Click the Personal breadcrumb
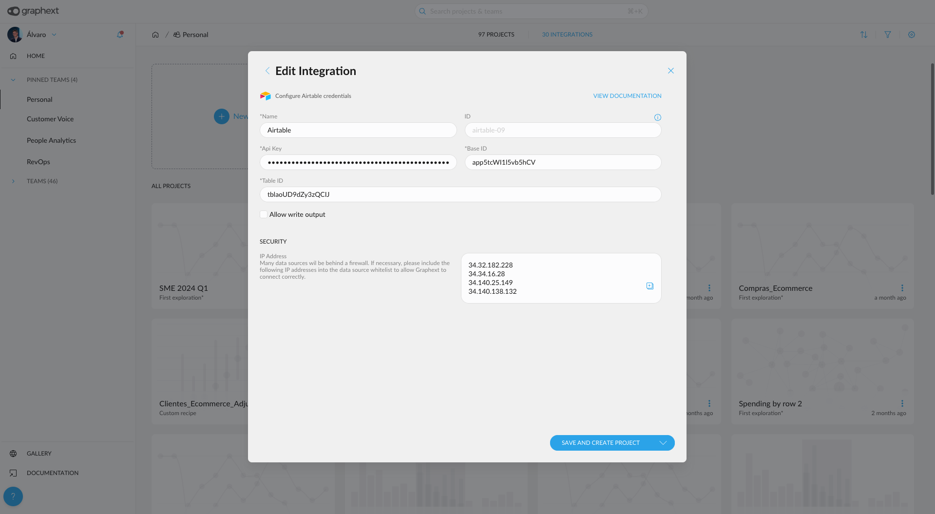Image resolution: width=935 pixels, height=514 pixels. [191, 35]
